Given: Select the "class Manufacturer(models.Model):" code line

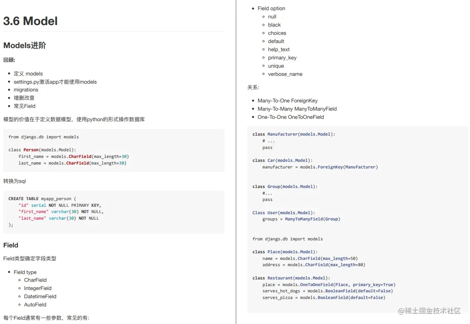Looking at the screenshot, I should click(x=294, y=134).
